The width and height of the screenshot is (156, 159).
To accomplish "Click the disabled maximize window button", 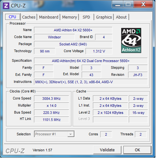I will click(x=128, y=4).
